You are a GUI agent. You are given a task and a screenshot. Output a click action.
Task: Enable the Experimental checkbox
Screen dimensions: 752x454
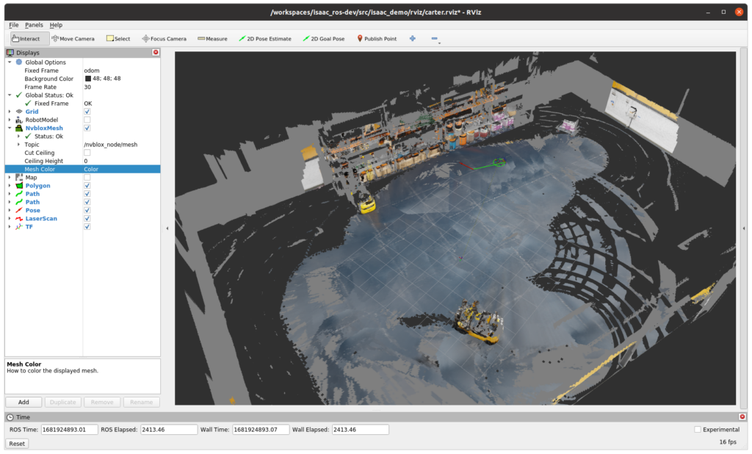(x=698, y=430)
